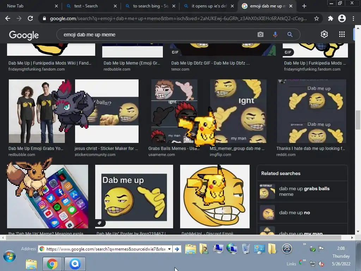
Task: Click the magnifier search button in Google
Action: tap(290, 35)
